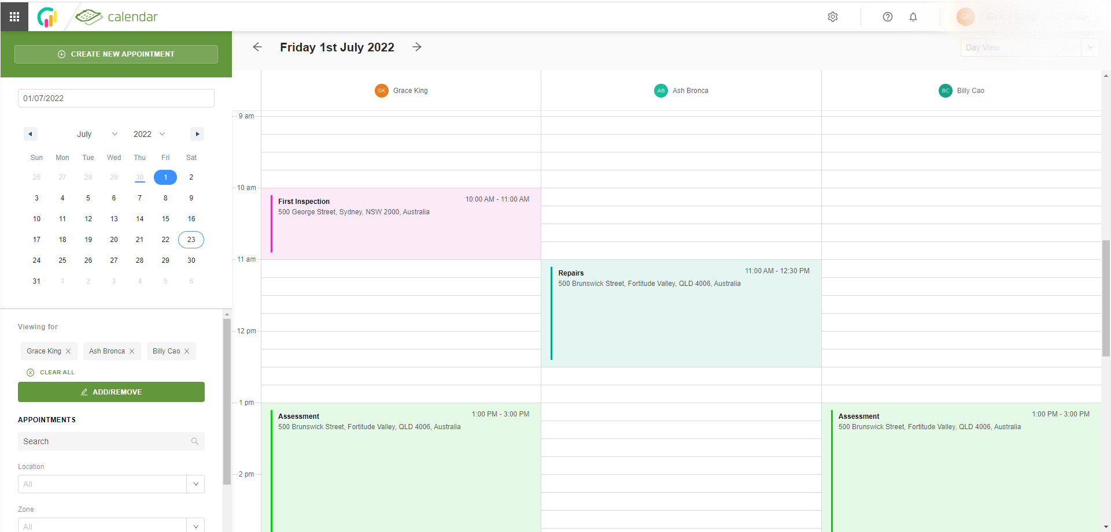Open the Day View dropdown
This screenshot has height=532, width=1111.
(x=1029, y=47)
